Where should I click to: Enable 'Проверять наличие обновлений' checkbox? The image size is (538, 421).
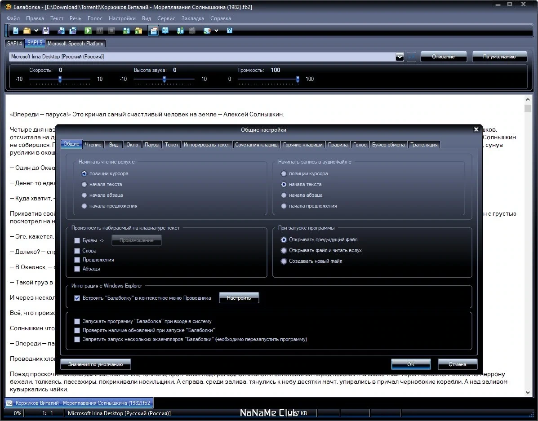(x=77, y=330)
